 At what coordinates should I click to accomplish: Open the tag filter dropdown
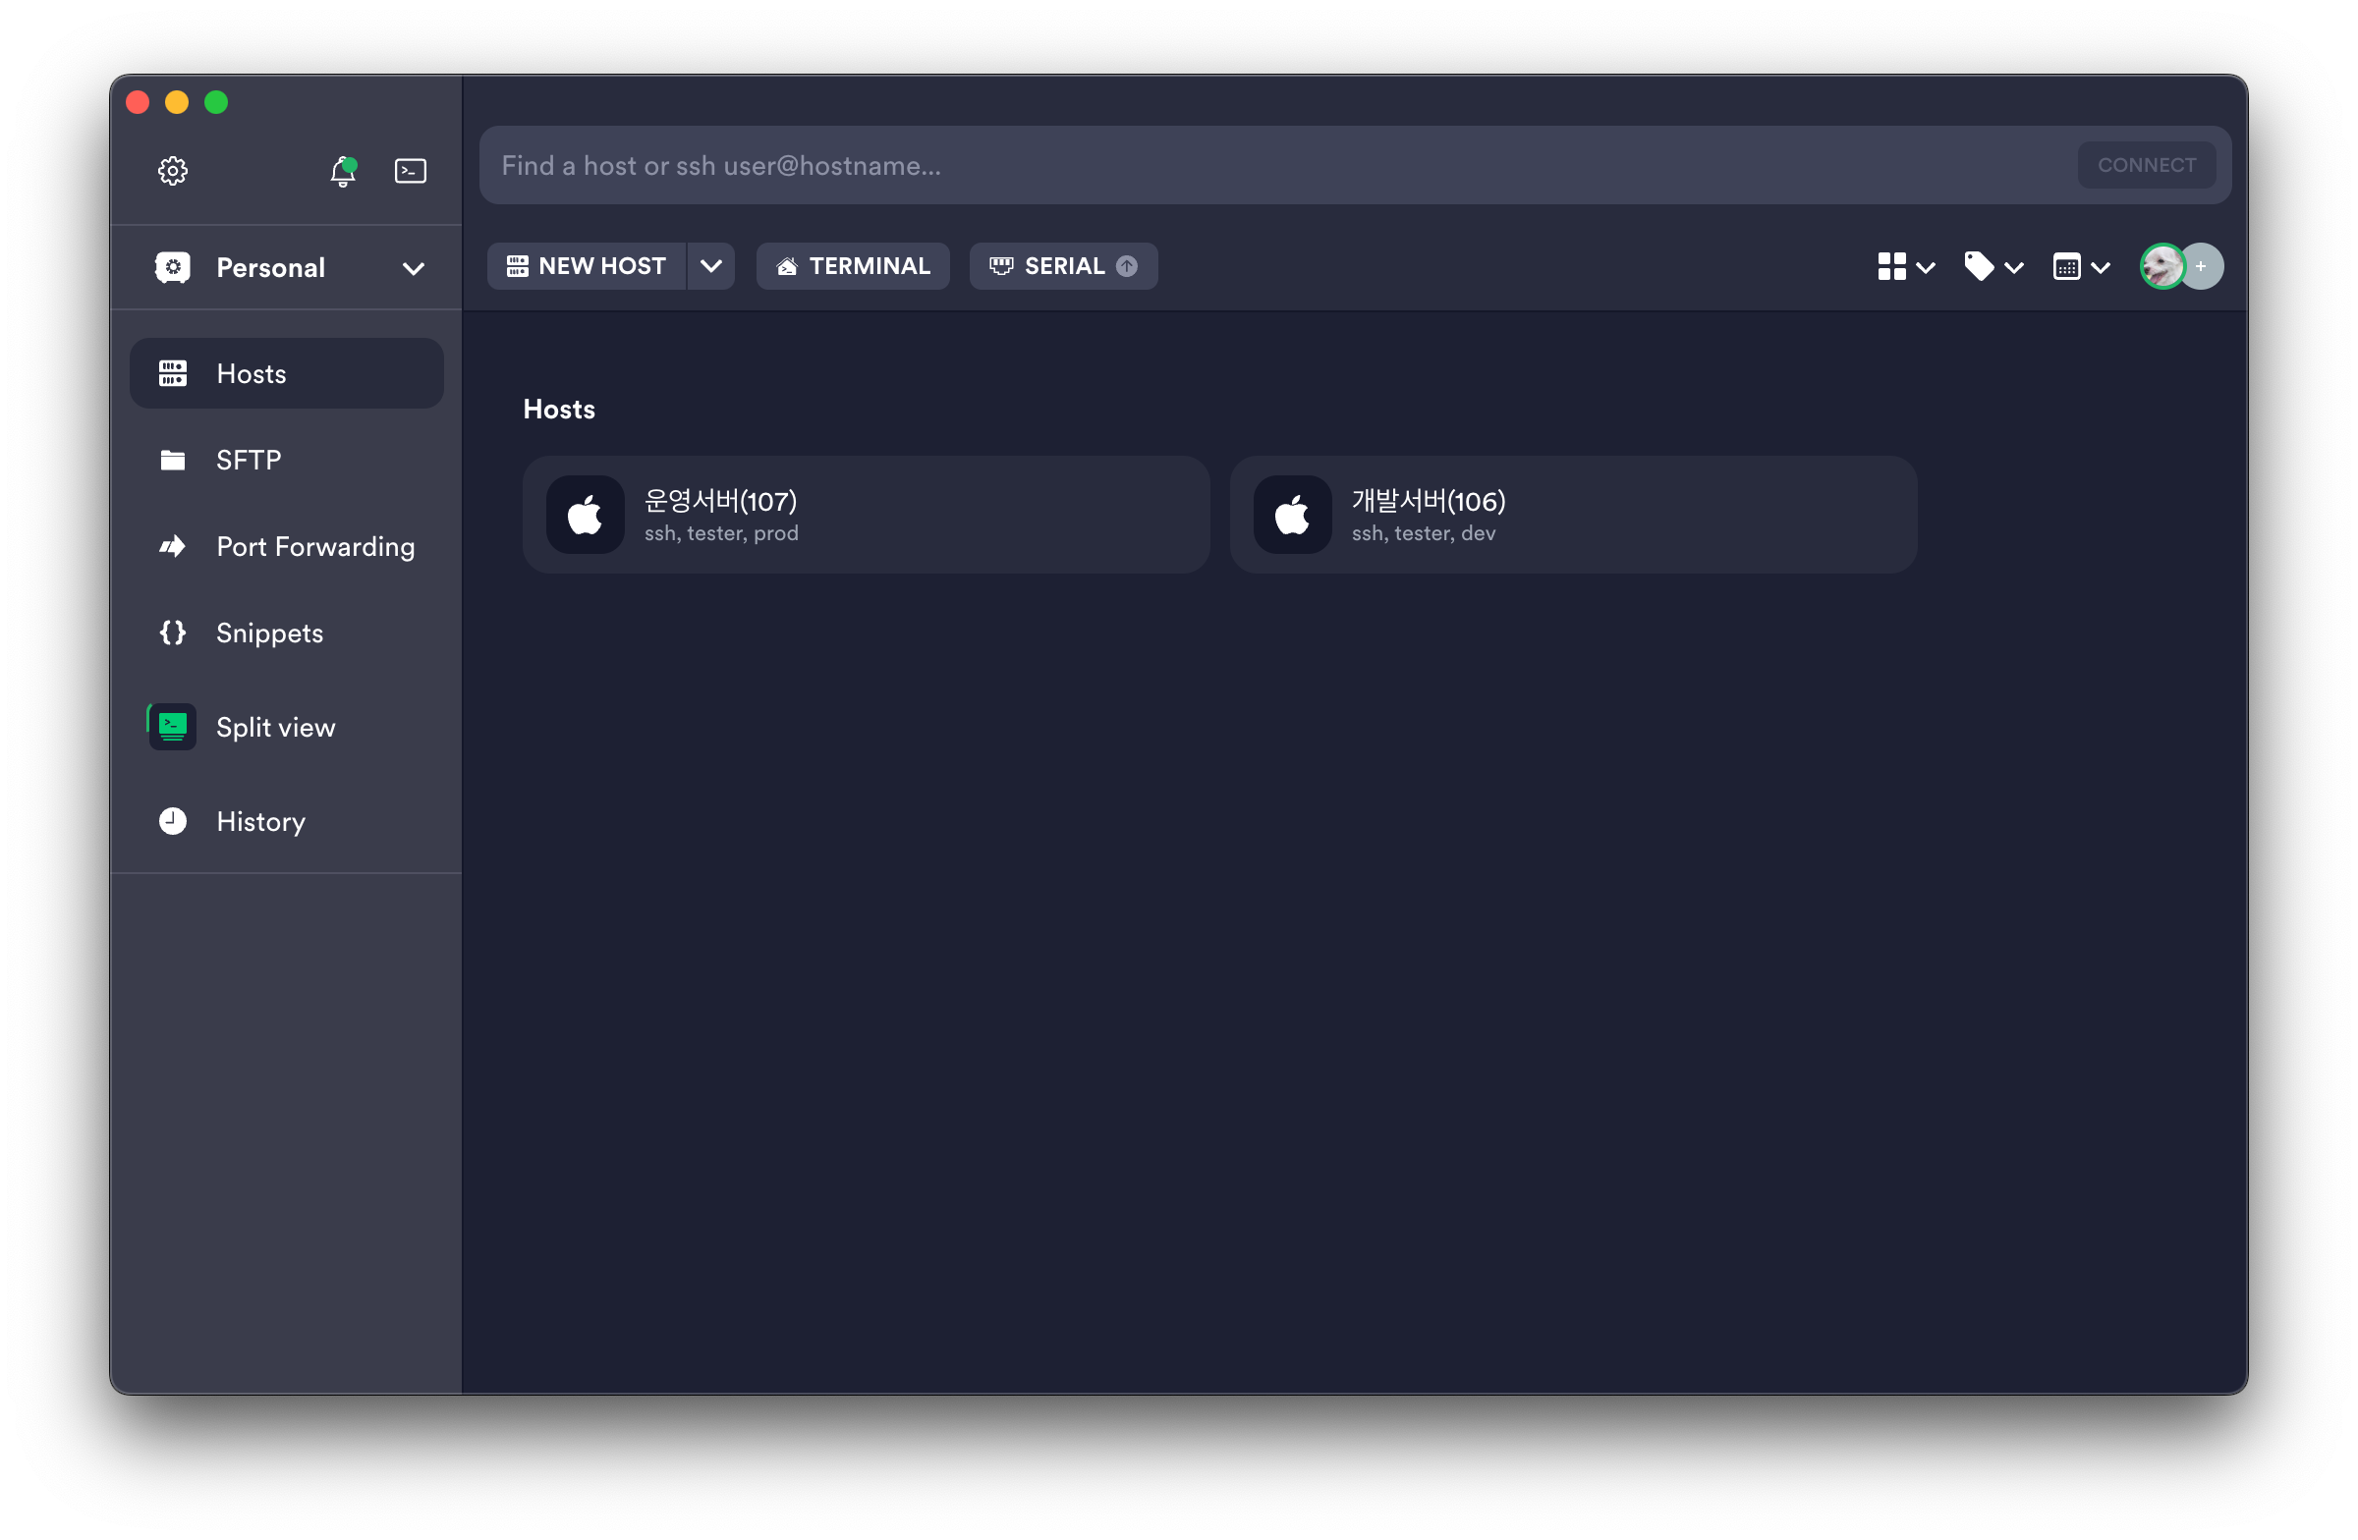tap(1993, 266)
